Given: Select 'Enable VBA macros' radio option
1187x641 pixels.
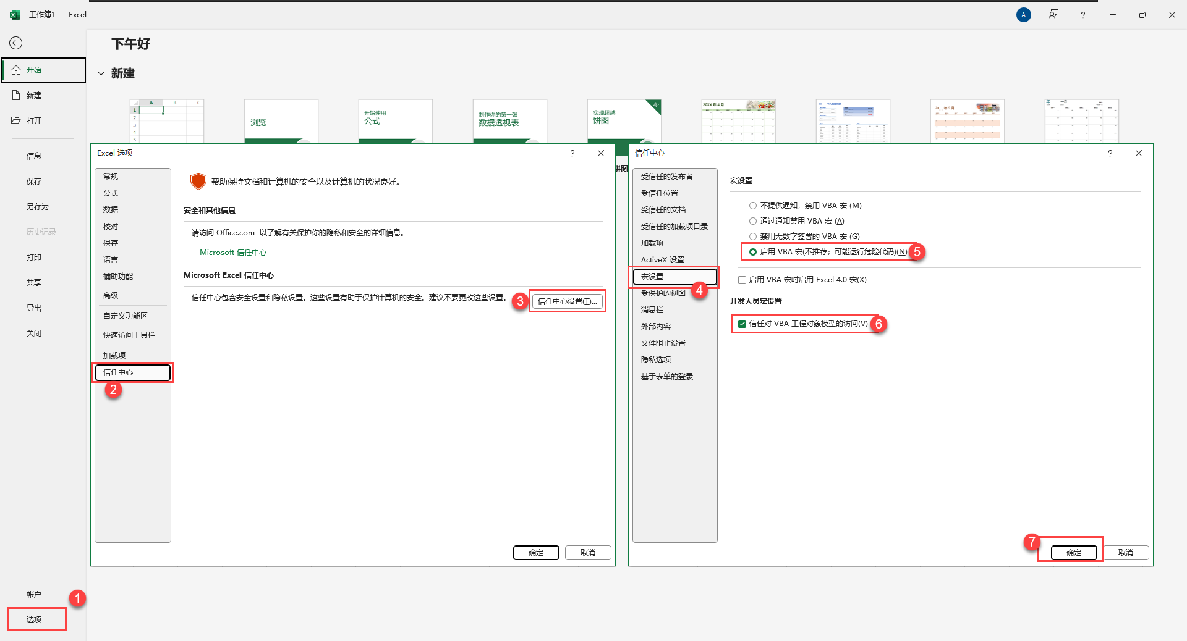Looking at the screenshot, I should pyautogui.click(x=753, y=252).
